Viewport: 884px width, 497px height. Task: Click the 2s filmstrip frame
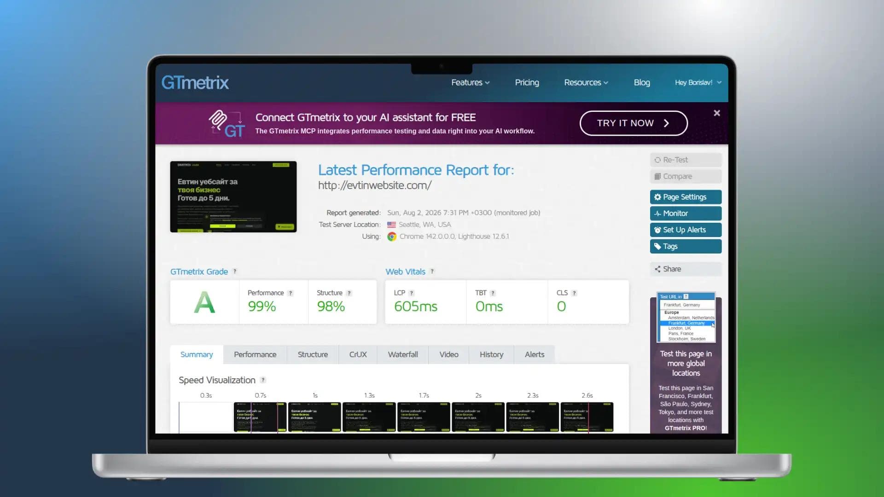click(478, 417)
